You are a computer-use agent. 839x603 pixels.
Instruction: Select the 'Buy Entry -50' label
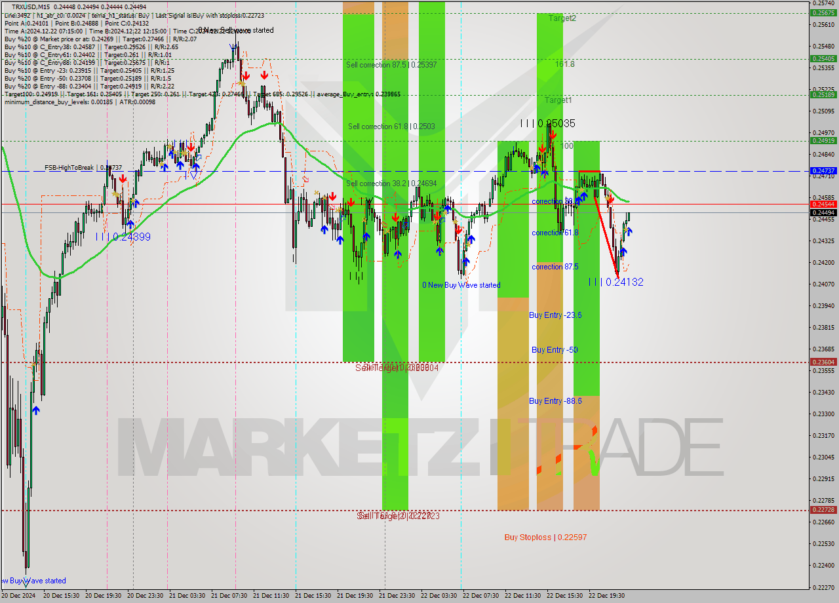555,350
